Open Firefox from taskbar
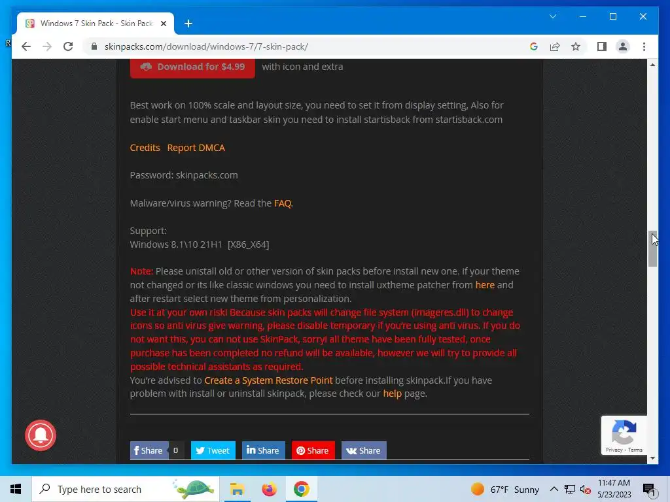 pos(269,489)
